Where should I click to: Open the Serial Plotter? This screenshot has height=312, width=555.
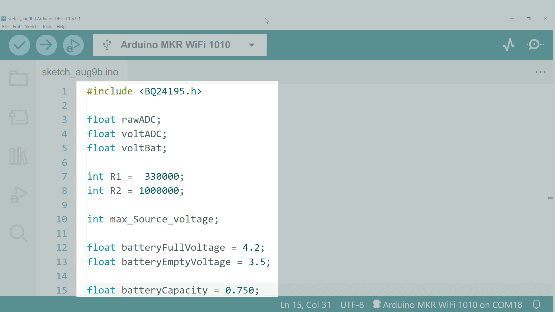pos(508,45)
